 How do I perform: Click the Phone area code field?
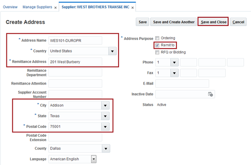[x=188, y=62]
